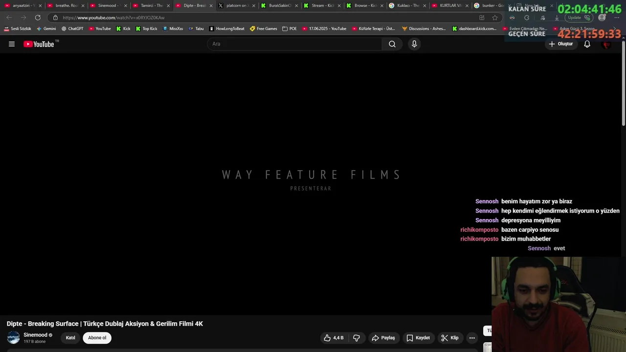This screenshot has width=626, height=352.
Task: Open the Sinemood channel avatar
Action: [x=14, y=337]
